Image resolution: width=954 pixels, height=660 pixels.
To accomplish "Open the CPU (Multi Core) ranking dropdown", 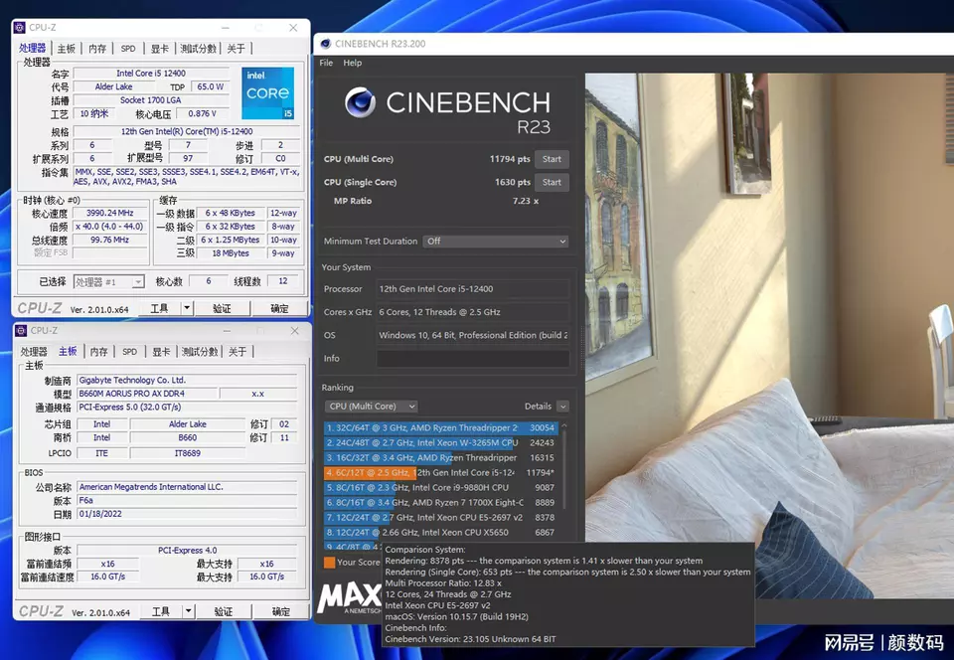I will pos(371,407).
